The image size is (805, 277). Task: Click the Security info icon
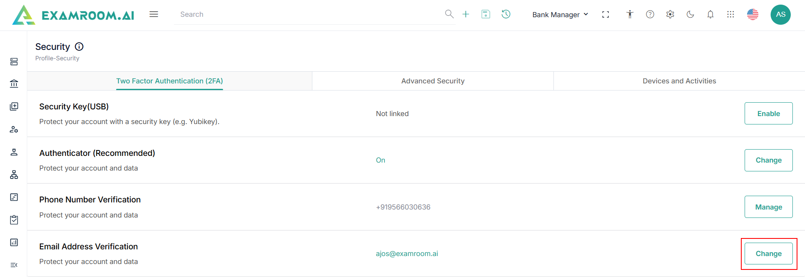coord(79,47)
